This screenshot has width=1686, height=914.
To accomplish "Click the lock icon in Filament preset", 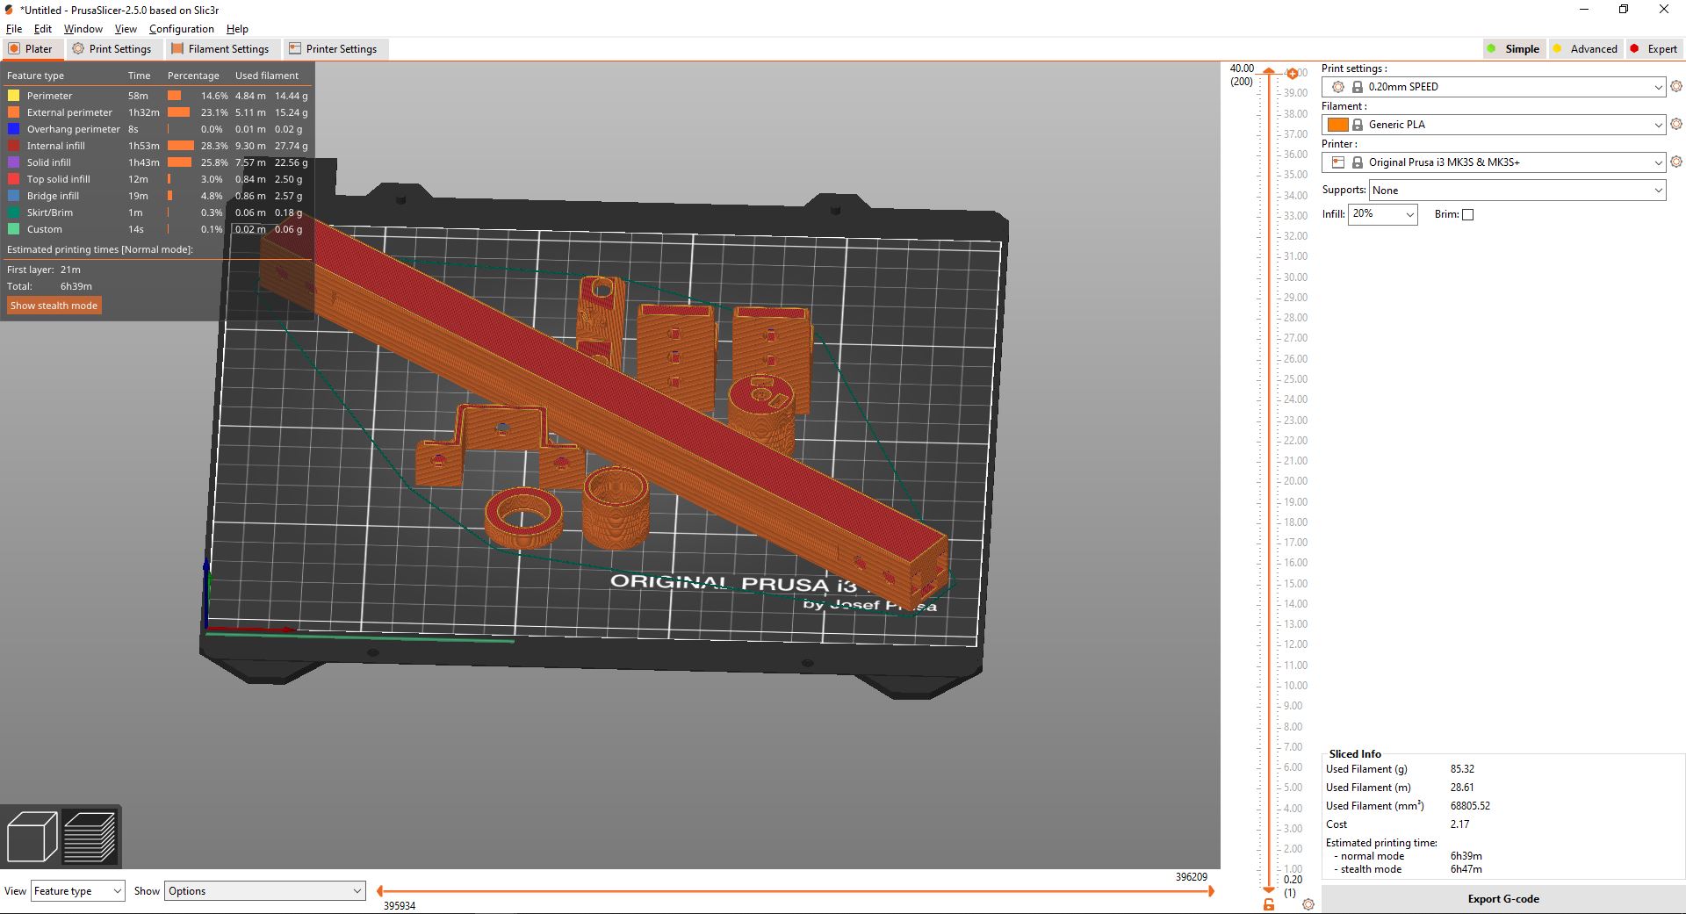I will point(1358,125).
